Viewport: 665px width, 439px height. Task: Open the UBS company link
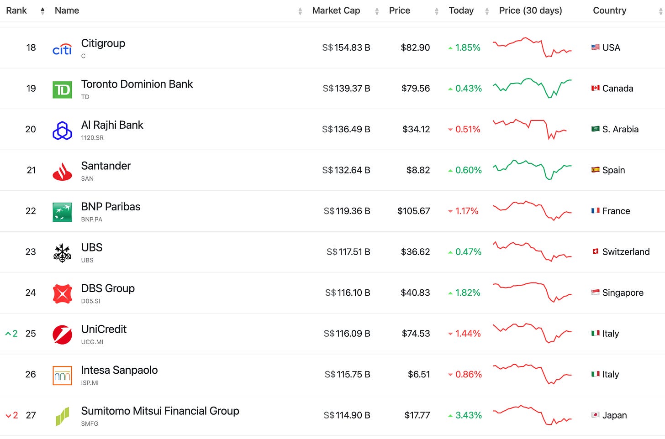(x=92, y=247)
